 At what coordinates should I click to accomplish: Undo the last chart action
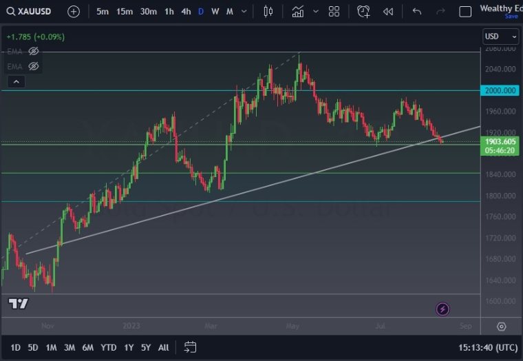(417, 12)
